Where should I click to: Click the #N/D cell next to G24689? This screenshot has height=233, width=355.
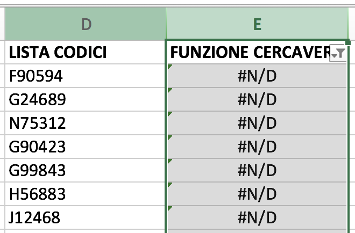coord(257,99)
